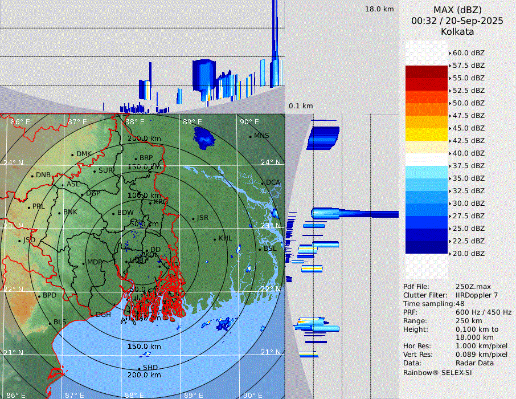Screen dimensions: 516x399
Task: Click the BPD station dot
Action: (x=39, y=296)
